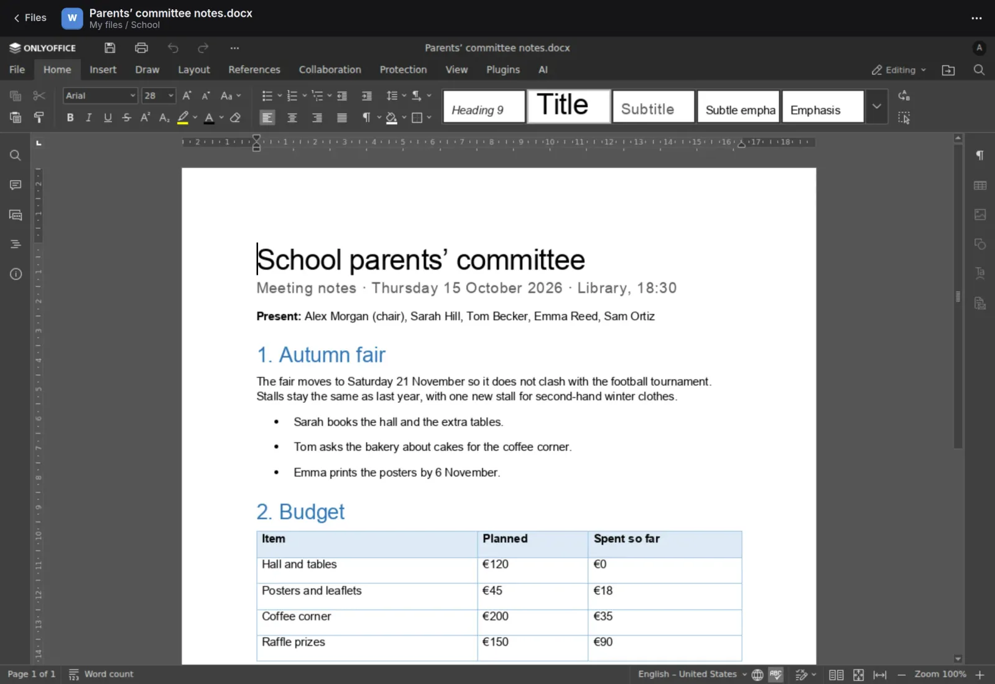Open the Editing mode dropdown
The height and width of the screenshot is (684, 995).
(899, 70)
